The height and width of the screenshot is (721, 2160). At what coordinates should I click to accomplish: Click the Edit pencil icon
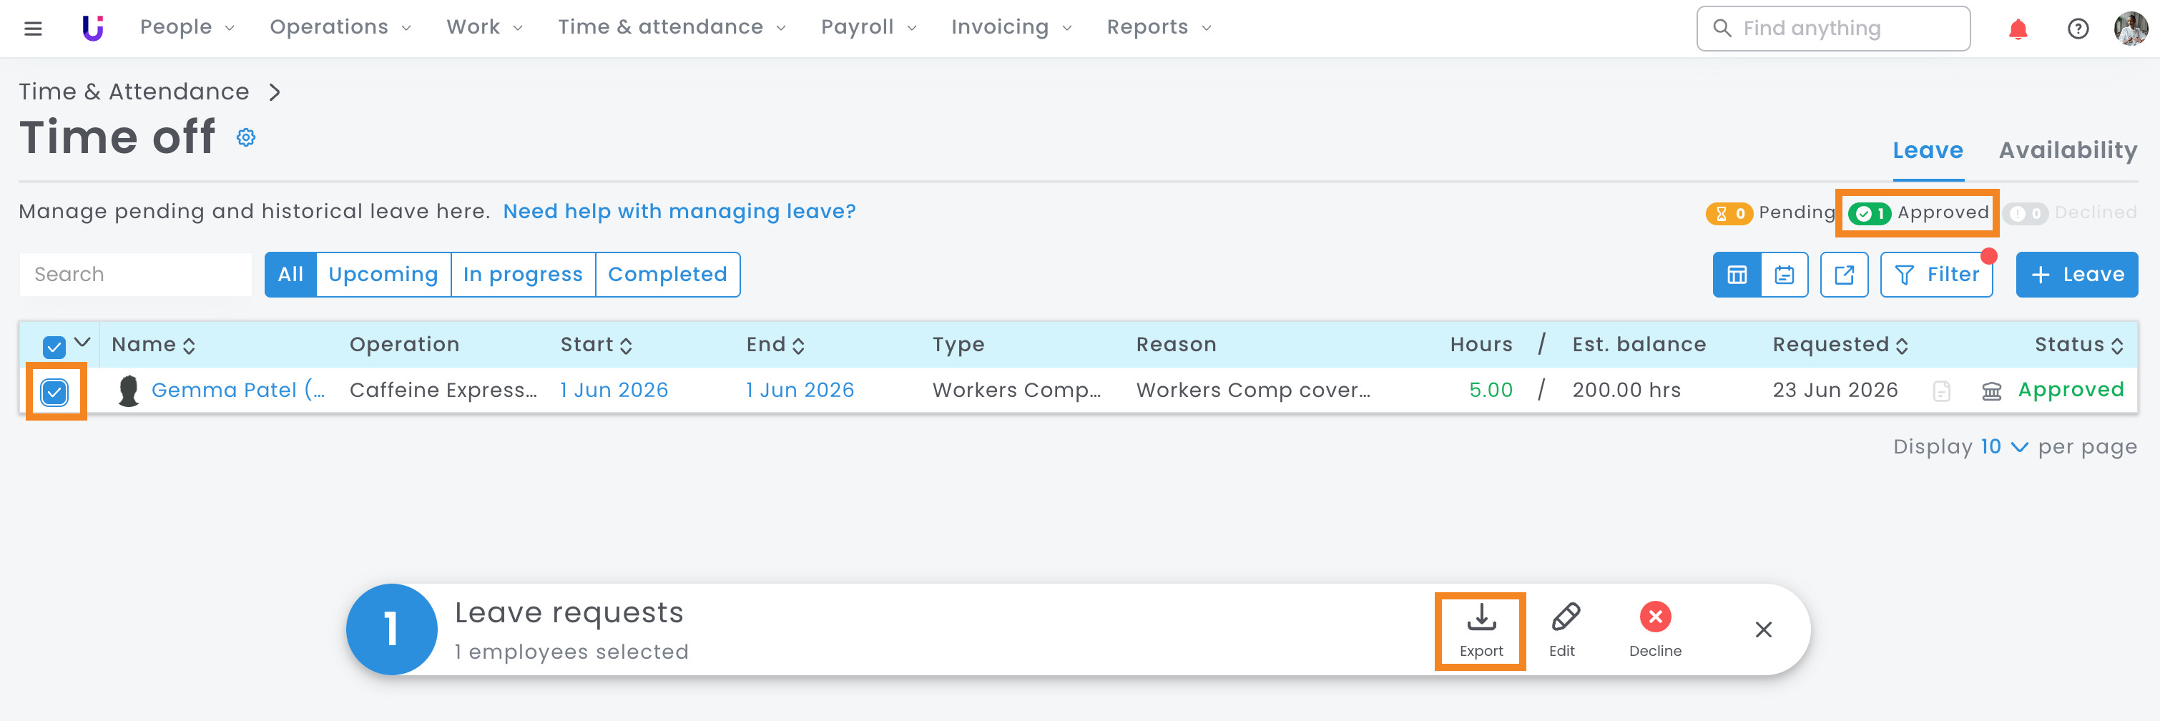tap(1562, 630)
